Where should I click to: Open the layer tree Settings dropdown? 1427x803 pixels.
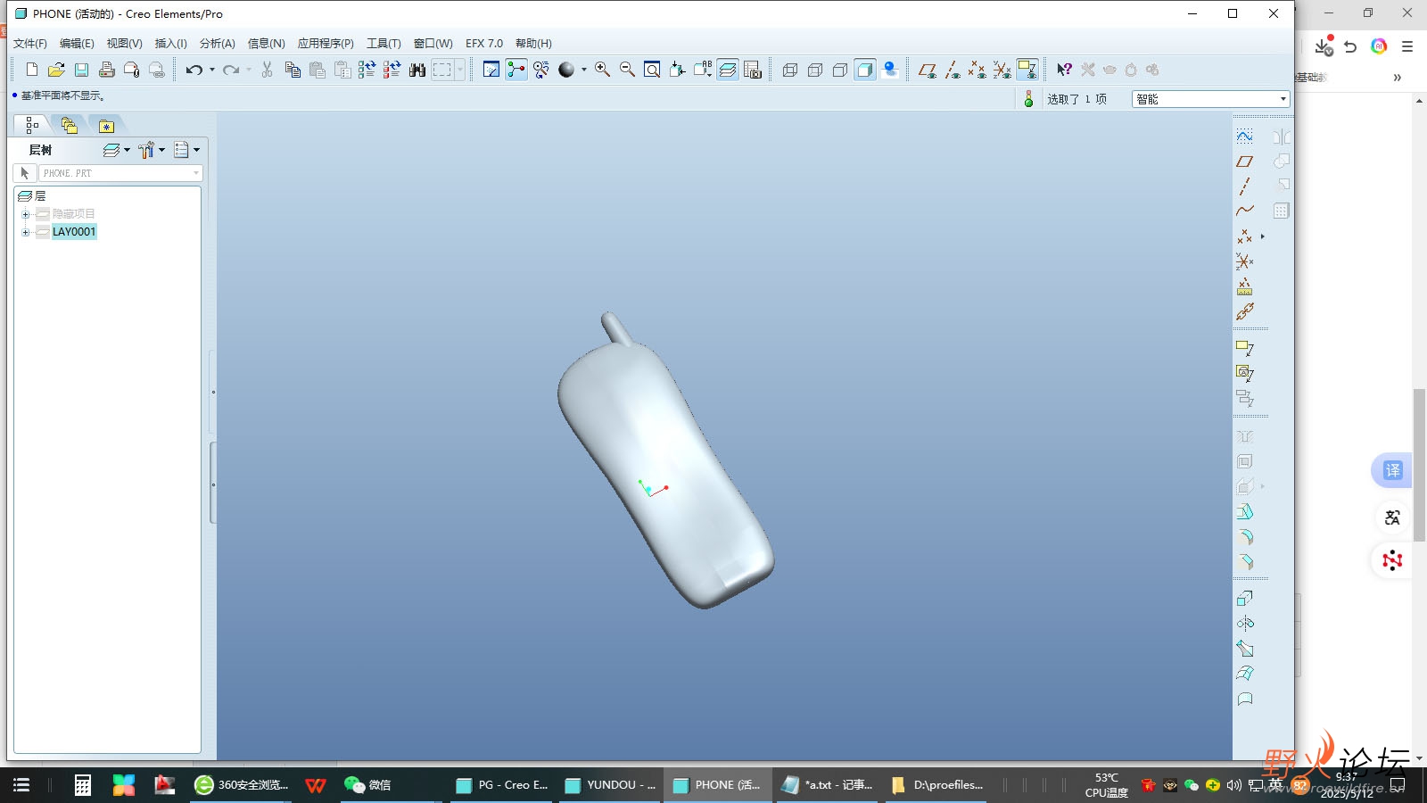pyautogui.click(x=152, y=150)
